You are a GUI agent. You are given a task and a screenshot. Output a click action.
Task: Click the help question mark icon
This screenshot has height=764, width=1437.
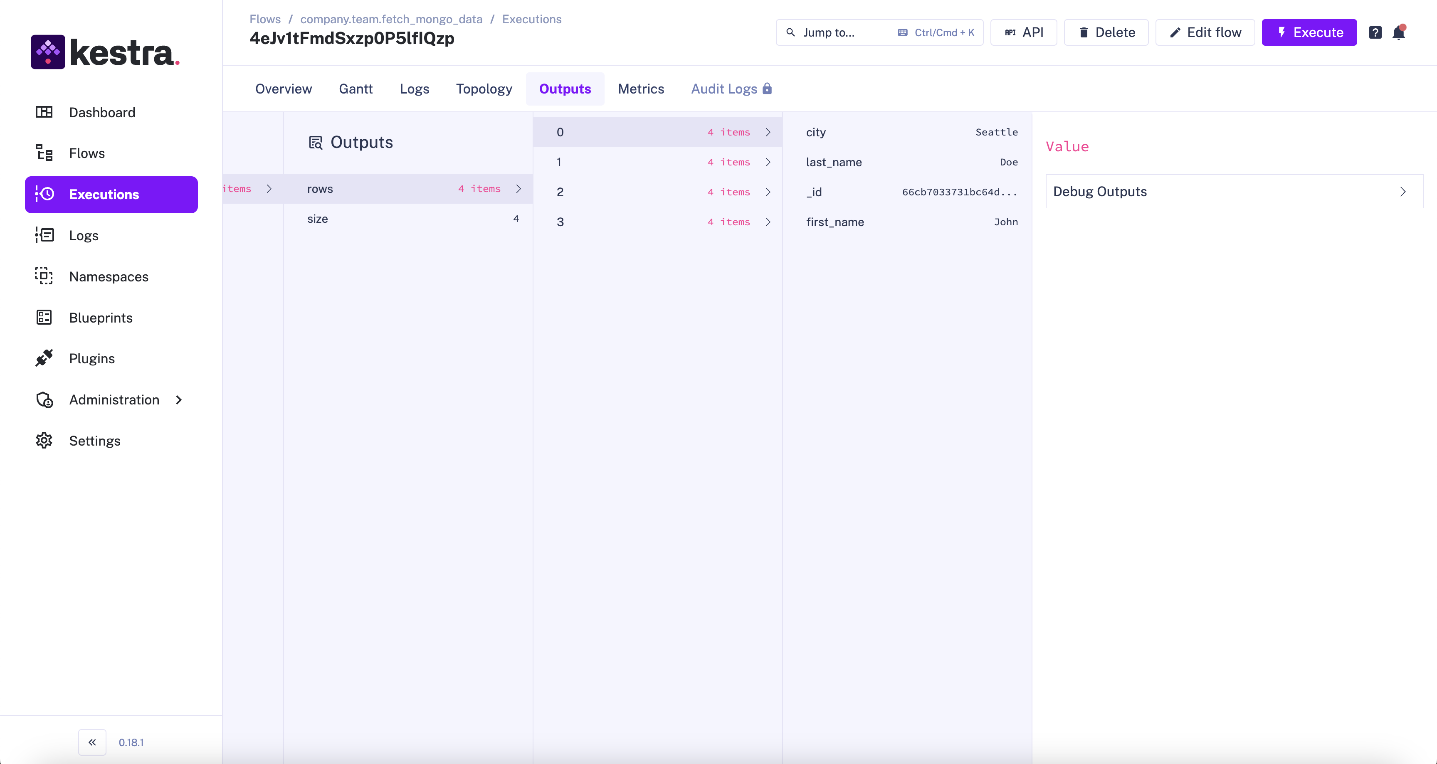tap(1375, 32)
